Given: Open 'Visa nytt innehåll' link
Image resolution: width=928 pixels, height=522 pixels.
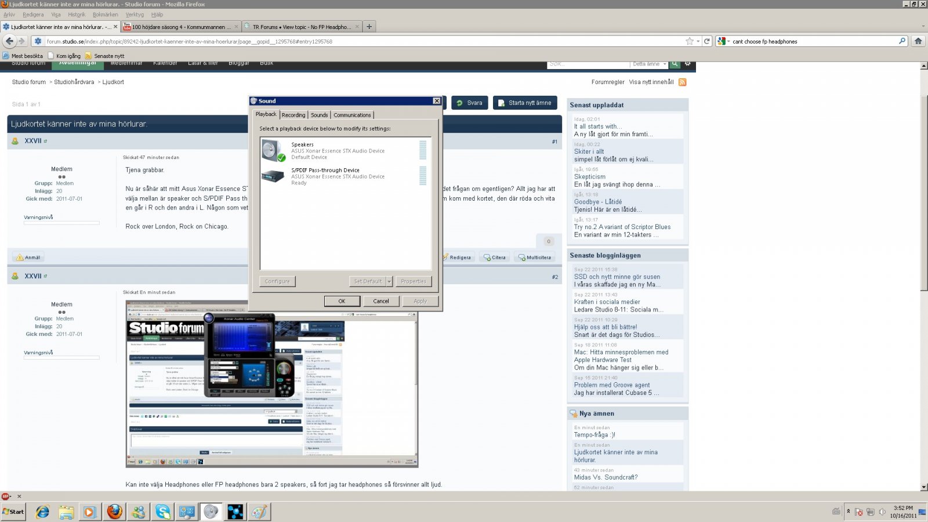Looking at the screenshot, I should tap(651, 82).
